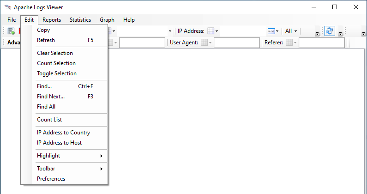Screen dimensions: 367x194
Task: Click the IP Address filter grid icon
Action: 211,31
